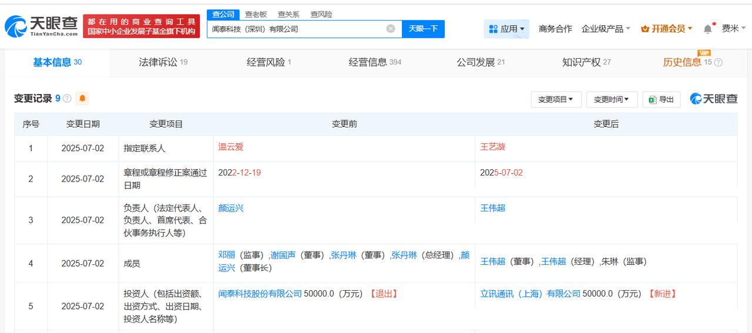Open 张丹琳 (董事) link in row 4
The width and height of the screenshot is (752, 333).
(x=344, y=255)
